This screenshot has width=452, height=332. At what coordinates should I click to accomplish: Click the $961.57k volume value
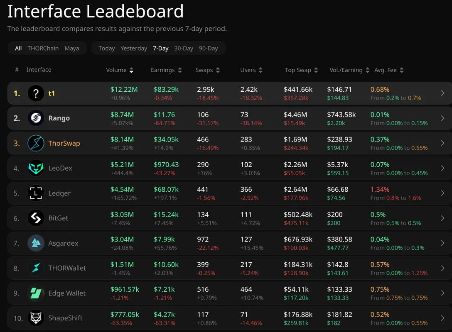pyautogui.click(x=125, y=289)
